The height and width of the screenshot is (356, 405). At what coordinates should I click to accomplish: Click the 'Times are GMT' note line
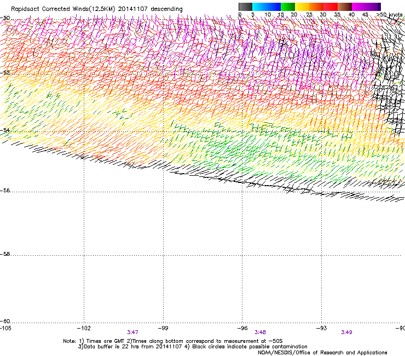tap(173, 341)
